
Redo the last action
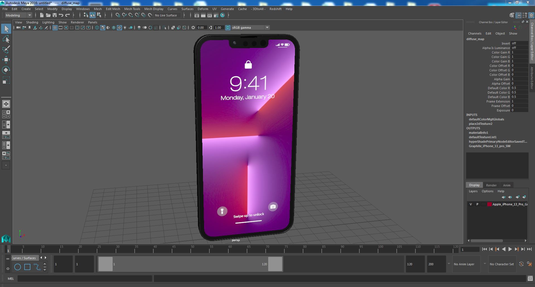[x=67, y=15]
